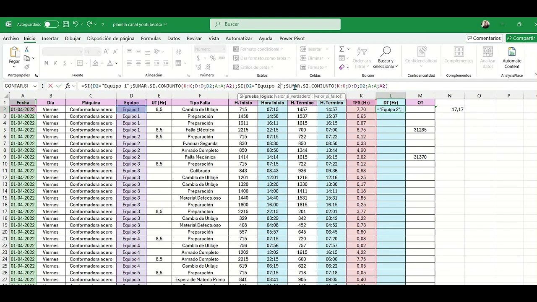The width and height of the screenshot is (537, 302).
Task: Open the Copy options dropdown arrow
Action: pyautogui.click(x=33, y=58)
